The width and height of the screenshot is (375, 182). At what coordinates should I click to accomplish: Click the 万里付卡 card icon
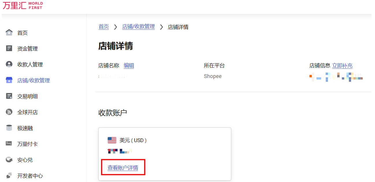tap(9, 144)
